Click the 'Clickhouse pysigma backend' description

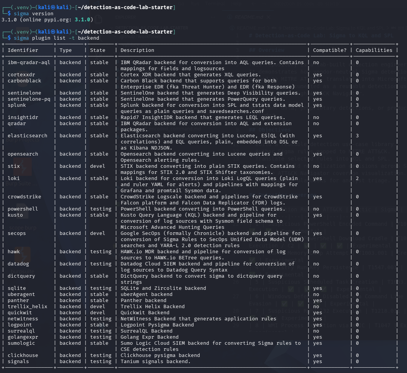(x=160, y=355)
